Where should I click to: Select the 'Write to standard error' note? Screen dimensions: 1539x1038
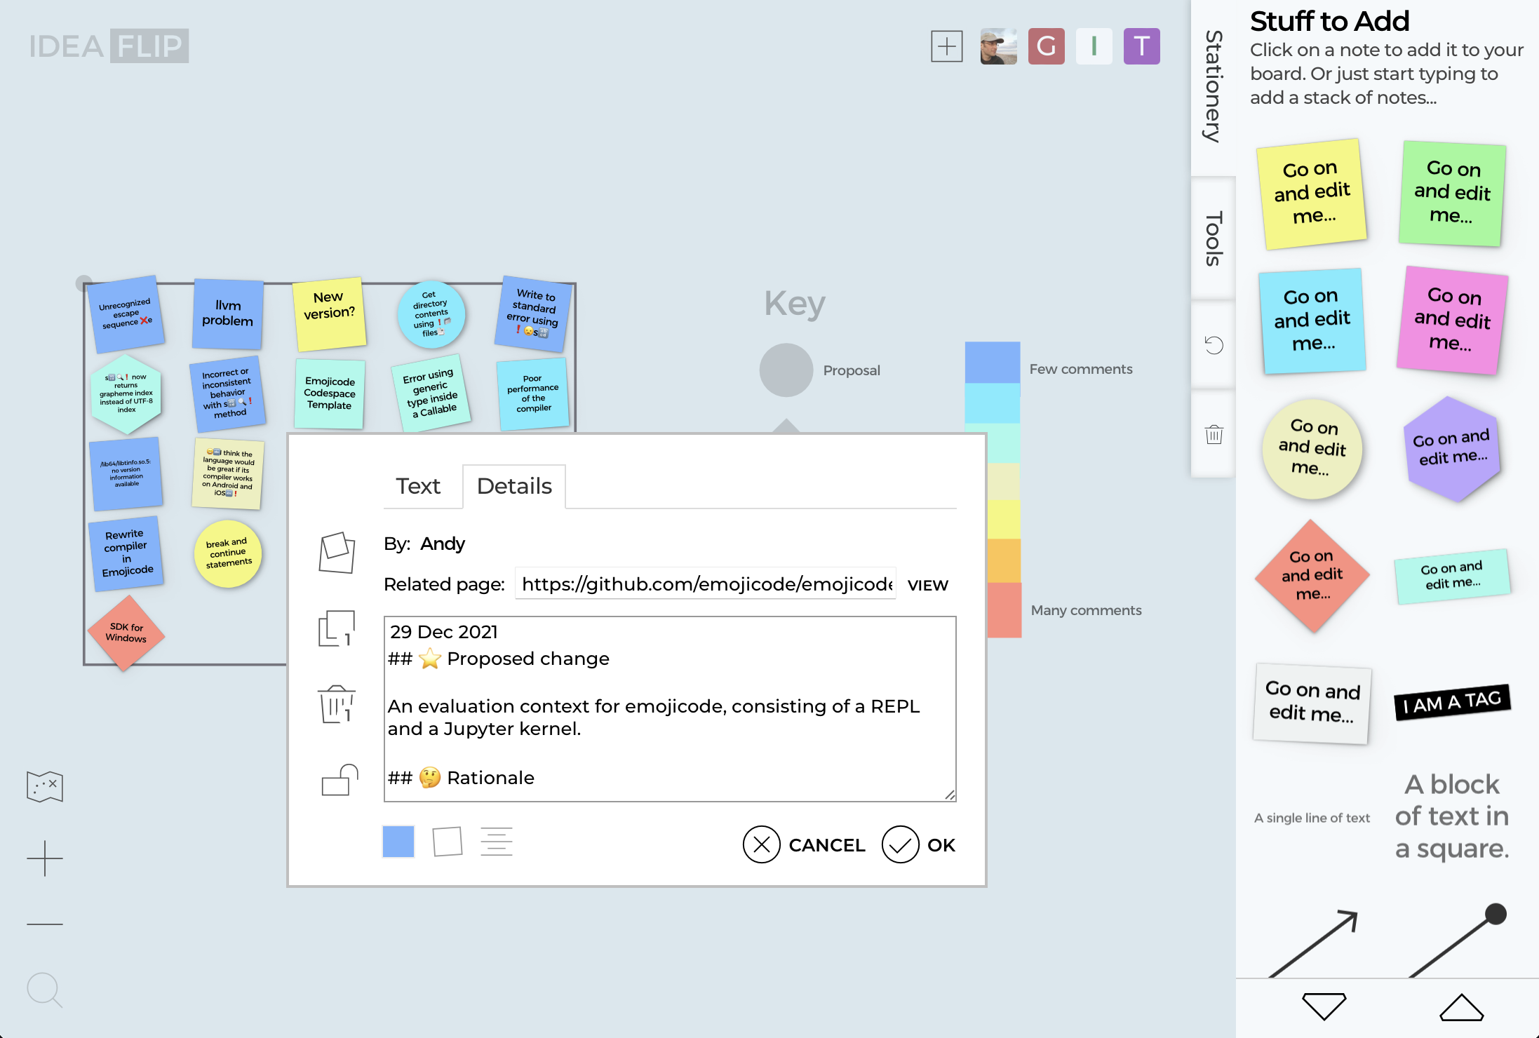[534, 314]
